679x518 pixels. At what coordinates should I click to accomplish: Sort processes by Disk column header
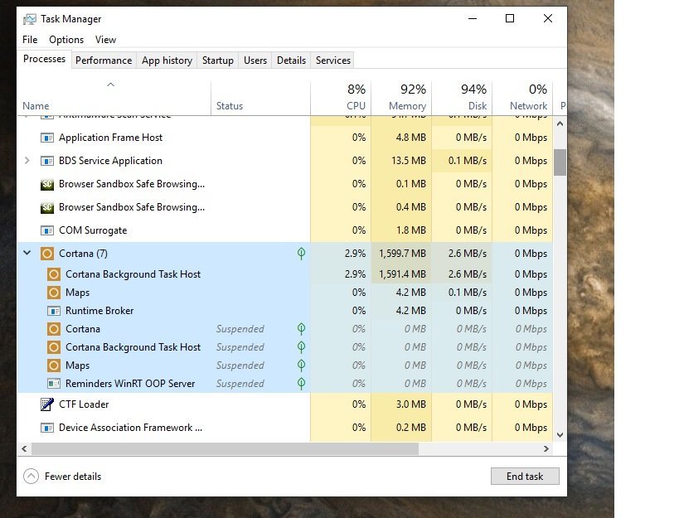tap(462, 98)
